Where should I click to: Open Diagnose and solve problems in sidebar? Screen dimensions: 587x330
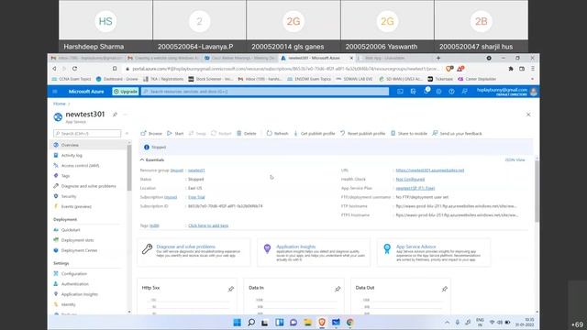click(89, 186)
